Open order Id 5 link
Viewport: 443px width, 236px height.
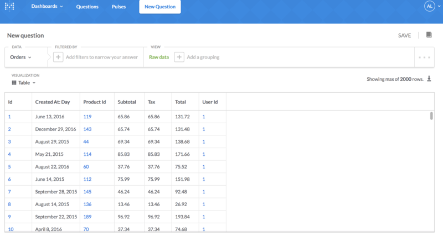click(x=9, y=166)
